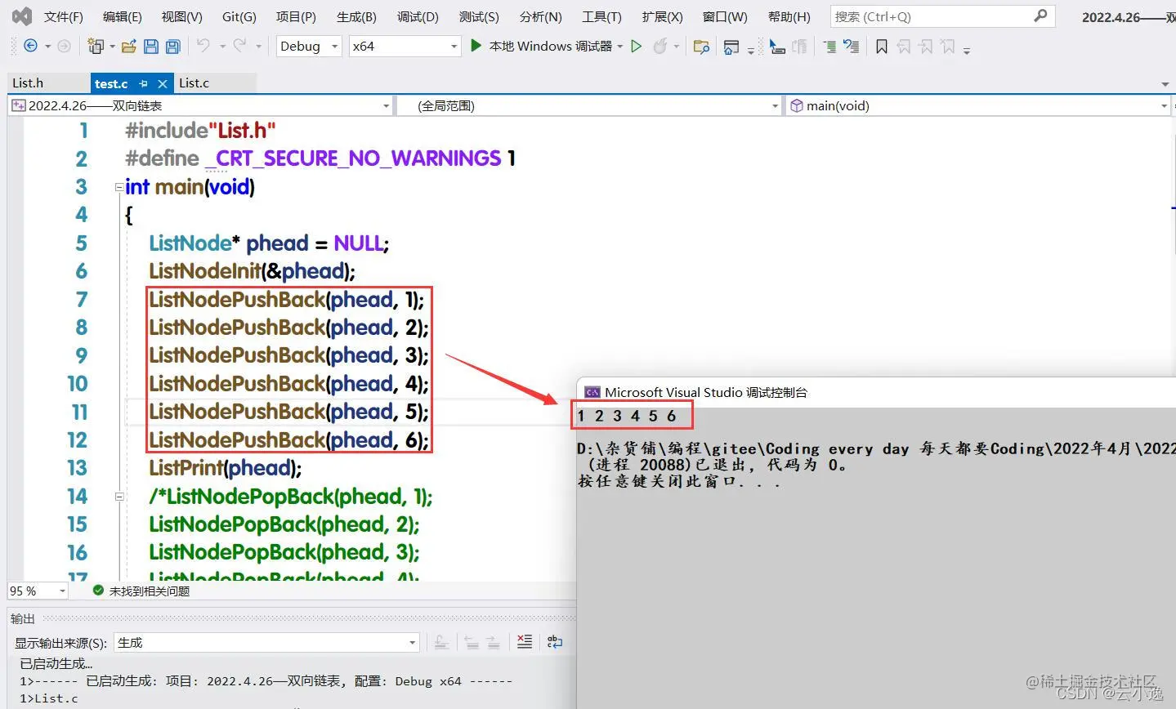The height and width of the screenshot is (709, 1176).
Task: Open the Debug configuration dropdown
Action: pyautogui.click(x=309, y=47)
